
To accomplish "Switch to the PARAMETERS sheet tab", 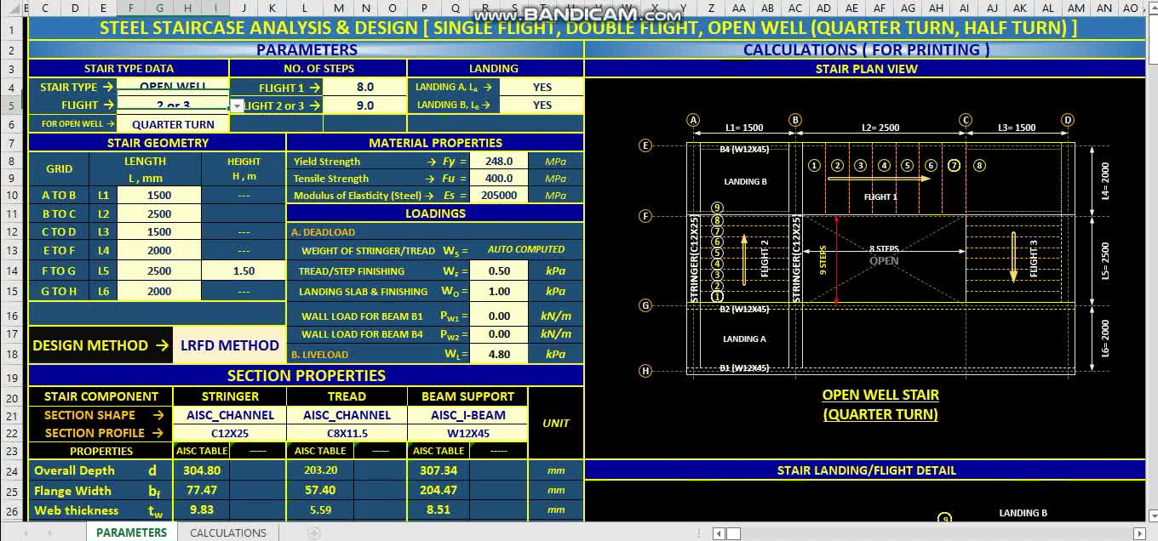I will point(131,532).
